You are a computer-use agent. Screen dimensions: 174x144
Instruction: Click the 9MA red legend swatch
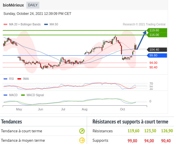point(19,79)
